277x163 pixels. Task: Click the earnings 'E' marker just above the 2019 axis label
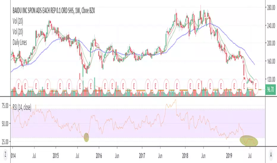tap(234, 86)
